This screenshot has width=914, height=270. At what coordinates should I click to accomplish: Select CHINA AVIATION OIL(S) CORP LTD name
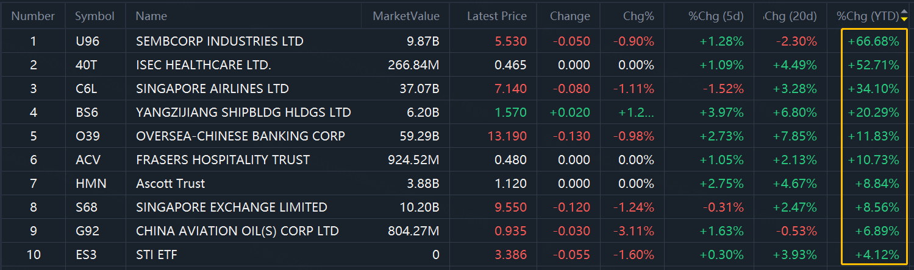point(237,231)
